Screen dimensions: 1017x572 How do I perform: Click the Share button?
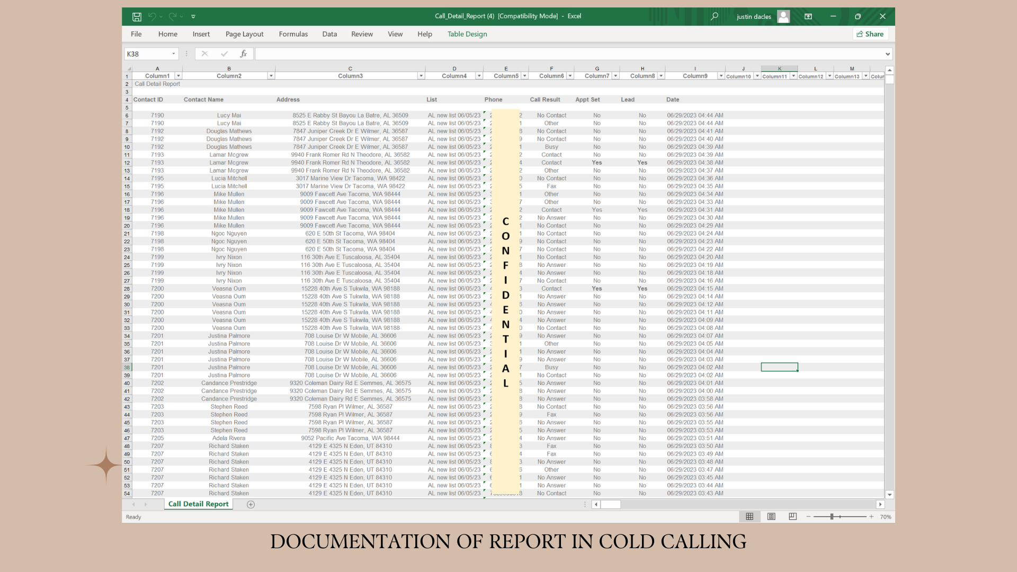pyautogui.click(x=870, y=34)
